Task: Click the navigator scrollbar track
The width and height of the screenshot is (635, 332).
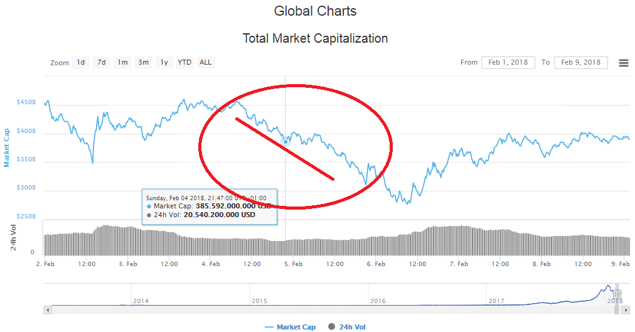Action: (x=314, y=310)
